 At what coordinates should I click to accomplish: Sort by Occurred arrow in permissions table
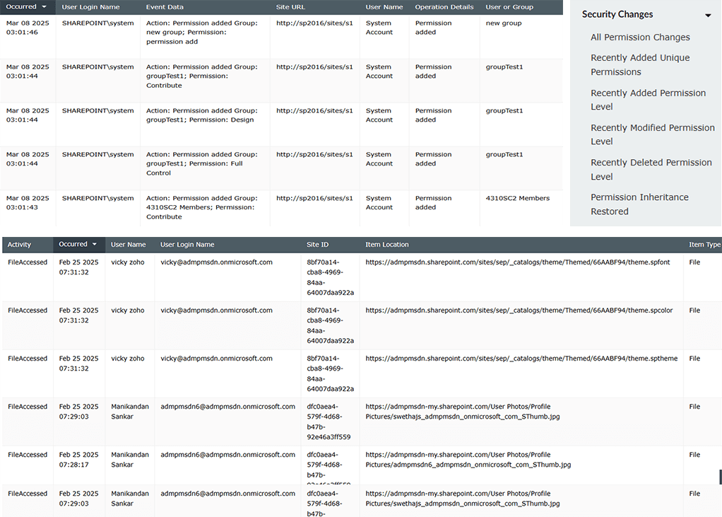pyautogui.click(x=45, y=7)
